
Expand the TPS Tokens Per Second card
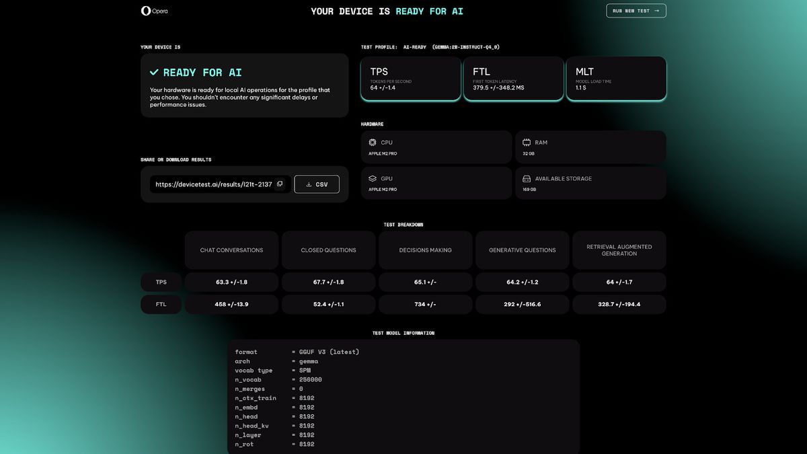tap(410, 77)
